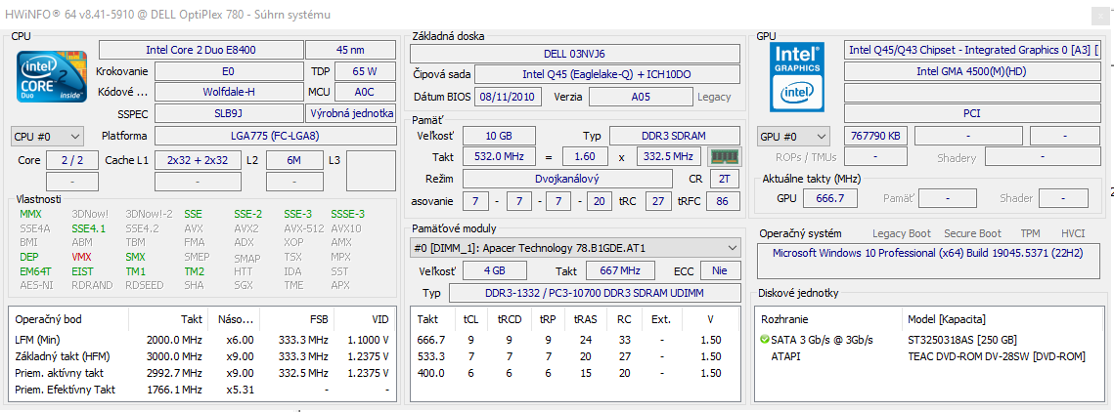Select the TDP value 65 W
1114x412 pixels.
pos(365,71)
